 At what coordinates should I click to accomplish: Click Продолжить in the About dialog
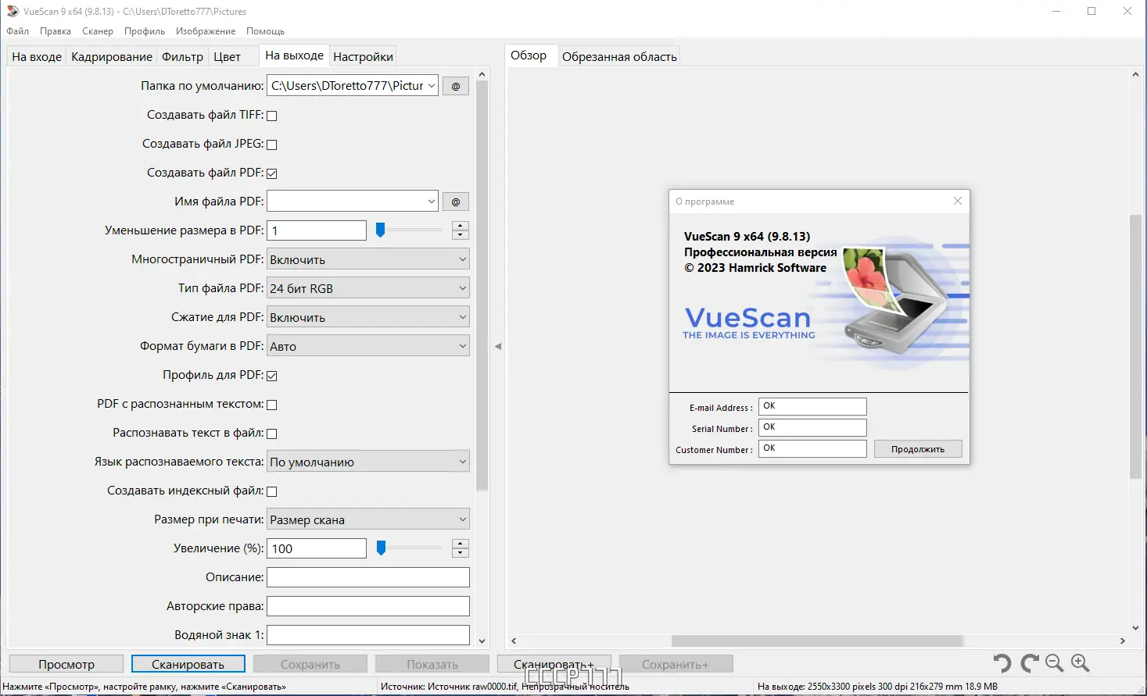(x=918, y=449)
